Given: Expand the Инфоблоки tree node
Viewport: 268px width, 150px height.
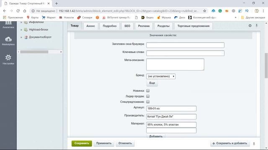Looking at the screenshot, I should coord(21,22).
